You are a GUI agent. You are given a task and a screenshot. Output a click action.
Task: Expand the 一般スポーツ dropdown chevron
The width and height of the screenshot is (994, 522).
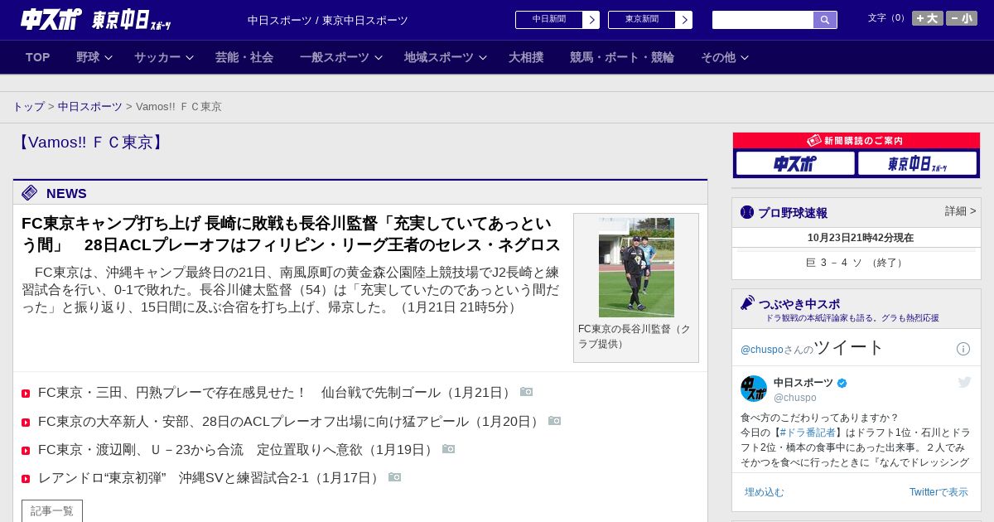379,57
